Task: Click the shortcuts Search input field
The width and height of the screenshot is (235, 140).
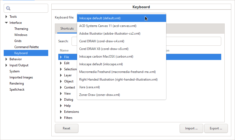Action: pyautogui.click(x=146, y=41)
